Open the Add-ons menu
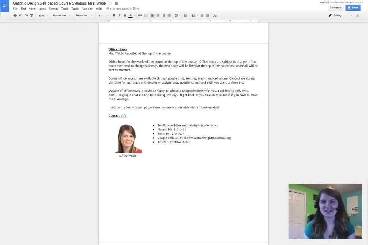This screenshot has height=245, width=368. tap(87, 9)
